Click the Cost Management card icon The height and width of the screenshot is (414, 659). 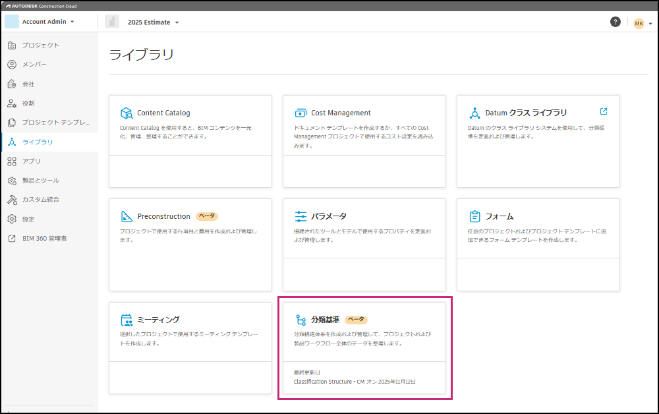click(x=301, y=113)
